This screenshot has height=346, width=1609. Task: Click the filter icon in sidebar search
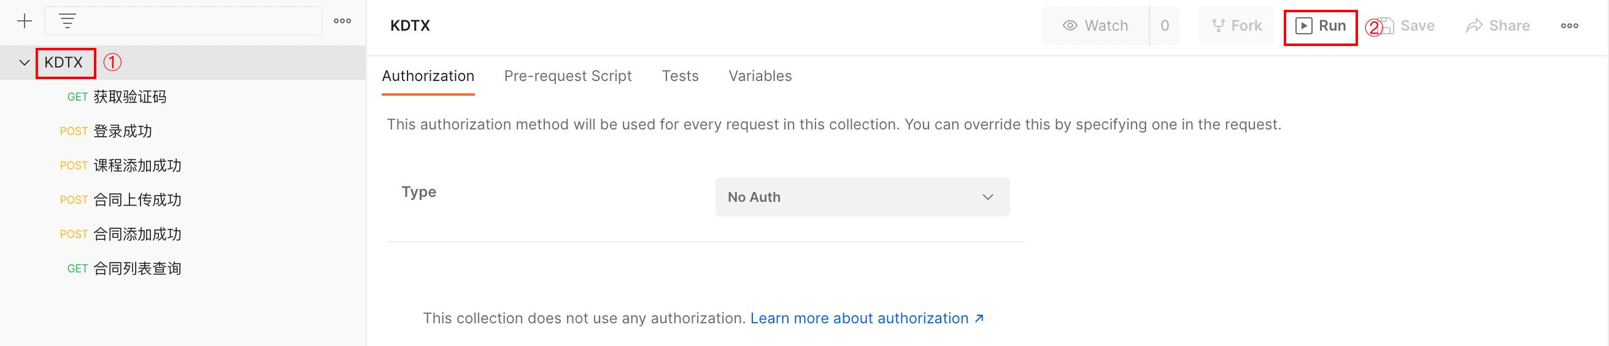[x=67, y=21]
